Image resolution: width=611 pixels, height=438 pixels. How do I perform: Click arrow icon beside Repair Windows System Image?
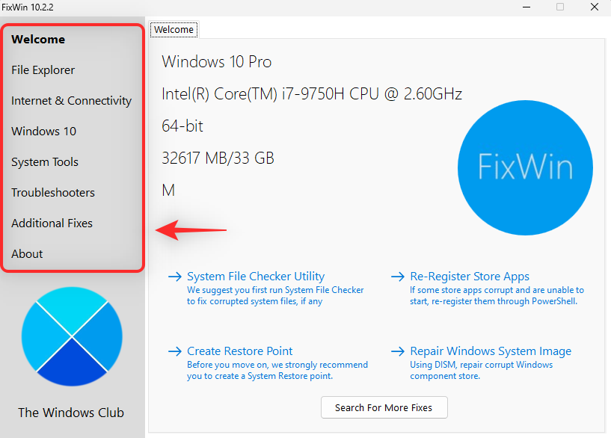pos(398,351)
